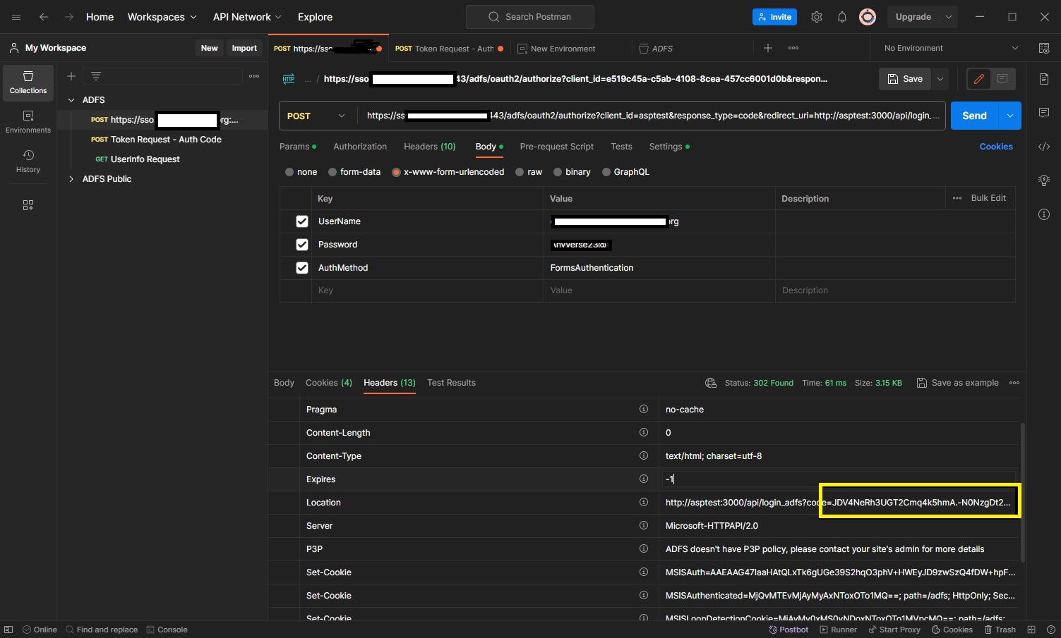Switch to the Authorization tab
Viewport: 1061px width, 638px height.
pyautogui.click(x=360, y=147)
